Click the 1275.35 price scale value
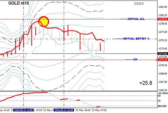This screenshot has width=168, height=113. 163,40
